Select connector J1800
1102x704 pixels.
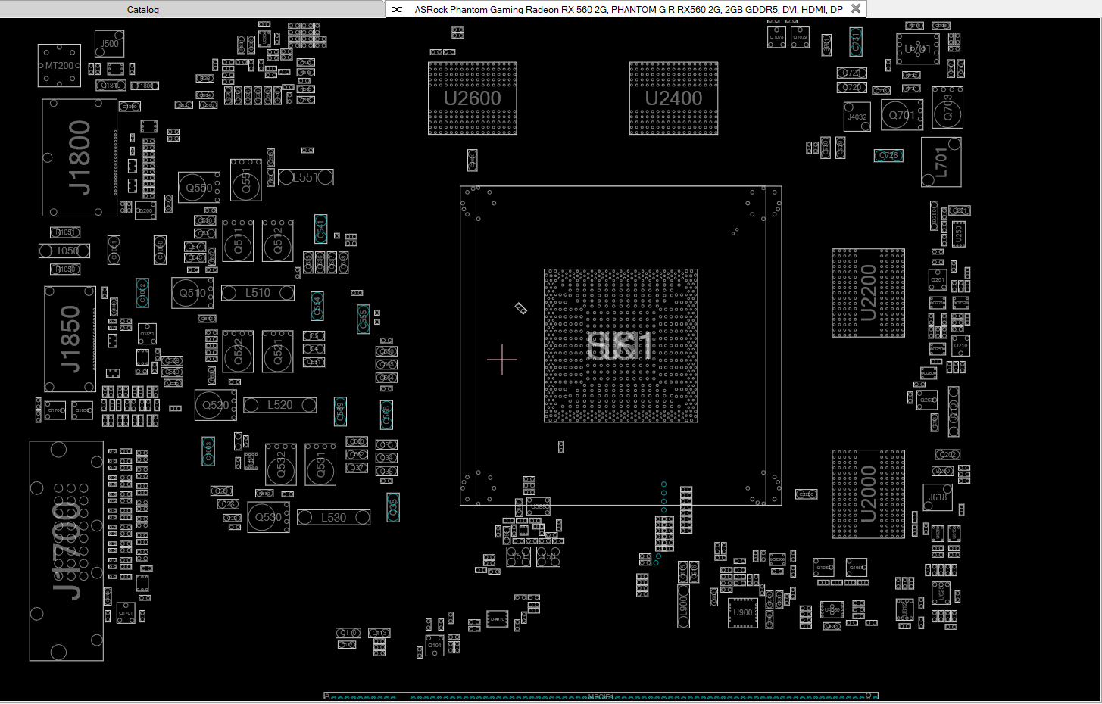(79, 157)
